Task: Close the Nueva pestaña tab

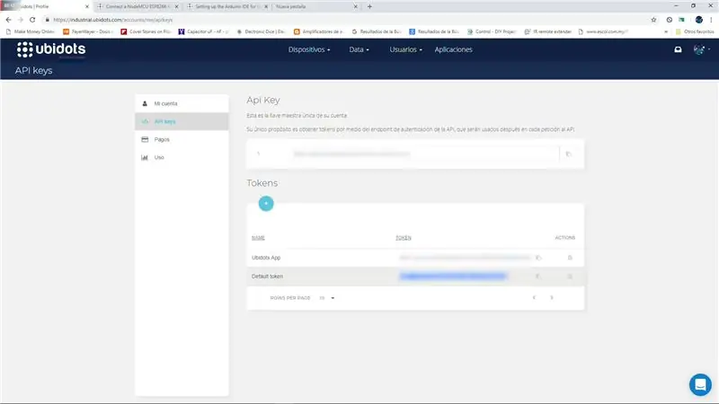Action: (x=355, y=6)
